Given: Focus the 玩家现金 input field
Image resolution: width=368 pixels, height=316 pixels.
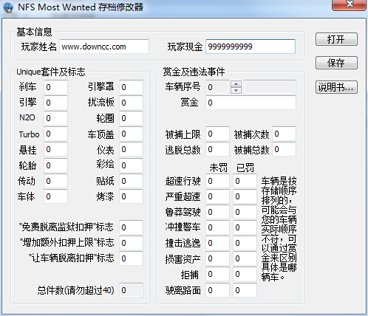Looking at the screenshot, I should pos(251,47).
